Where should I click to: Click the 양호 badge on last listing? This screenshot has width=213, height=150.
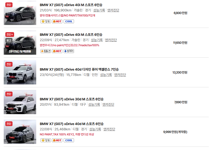point(46,140)
